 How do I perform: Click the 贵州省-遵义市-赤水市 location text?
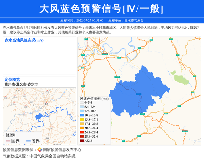point(21,84)
